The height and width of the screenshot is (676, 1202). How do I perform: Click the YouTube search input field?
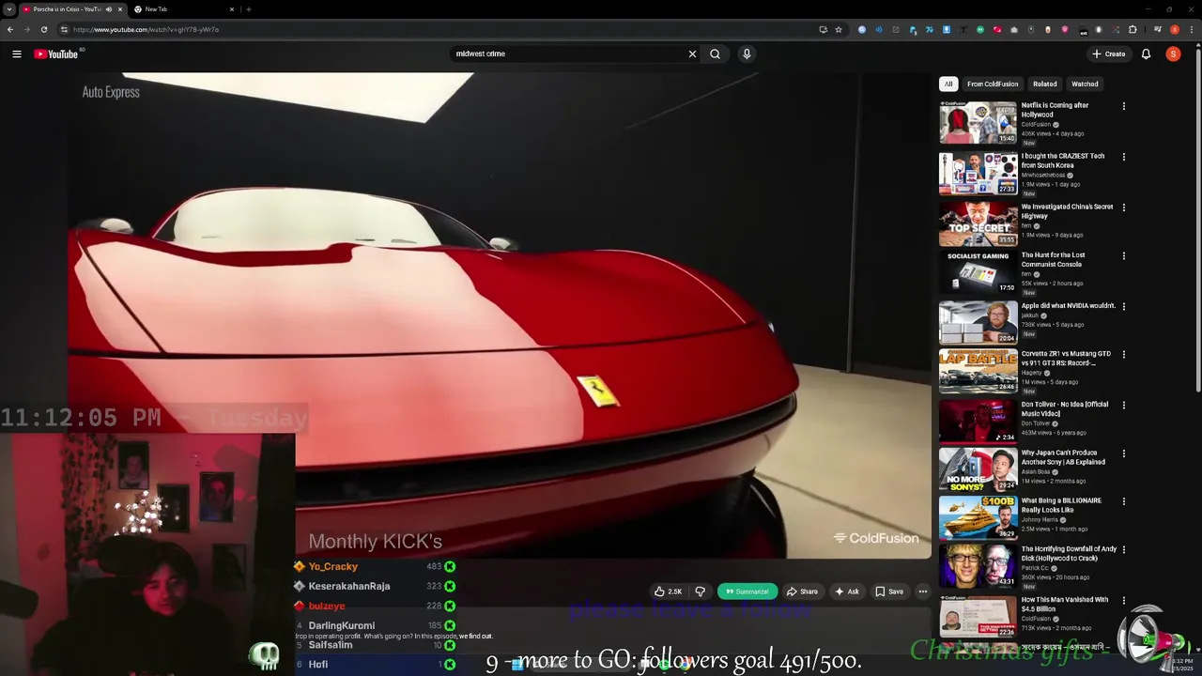tap(568, 54)
